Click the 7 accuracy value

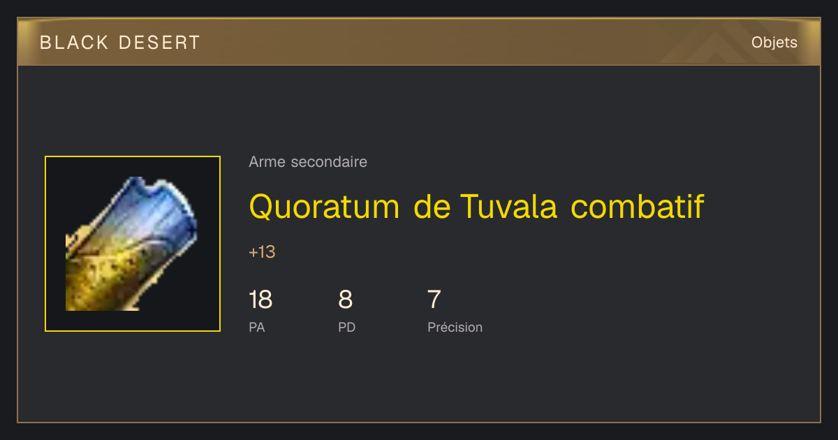434,300
